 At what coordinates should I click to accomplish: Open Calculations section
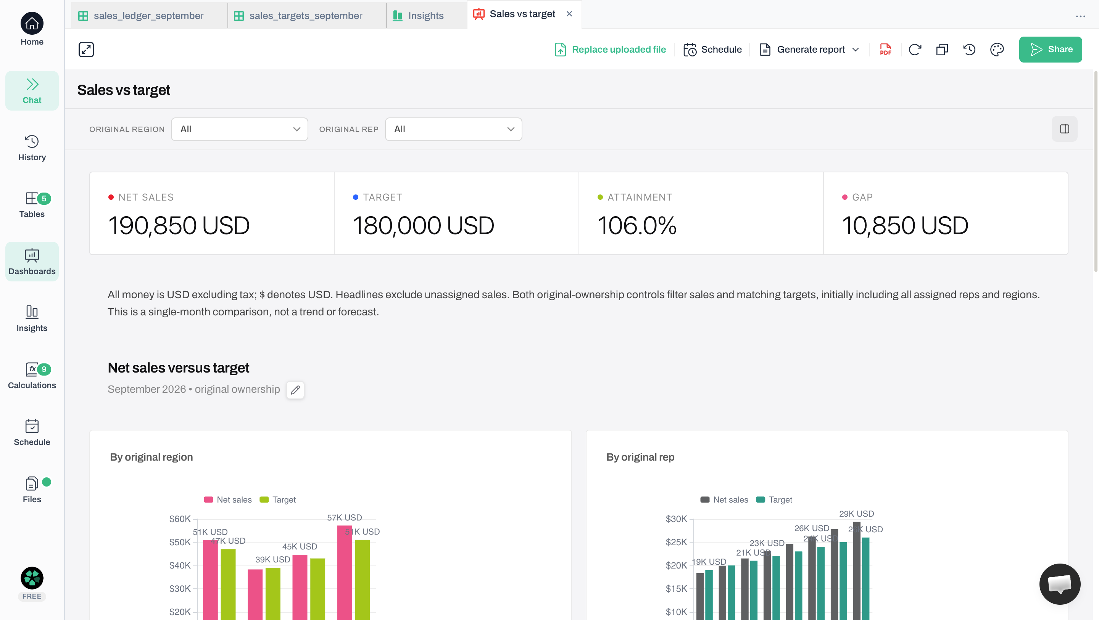click(32, 375)
